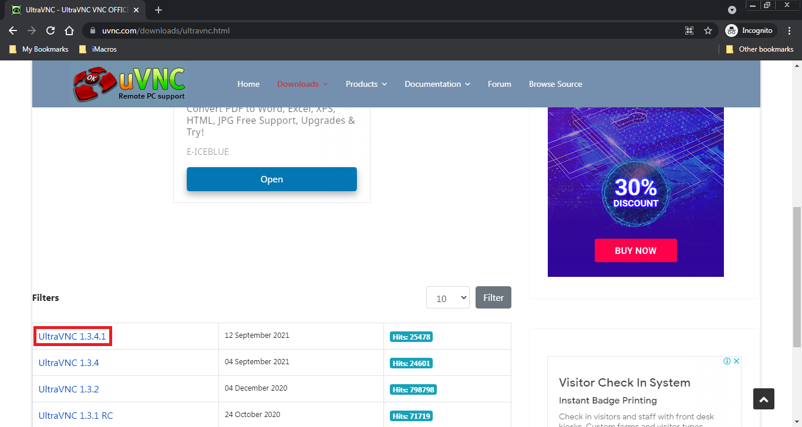Image resolution: width=802 pixels, height=427 pixels.
Task: Click the uVNC Remote PC support logo
Action: (129, 84)
